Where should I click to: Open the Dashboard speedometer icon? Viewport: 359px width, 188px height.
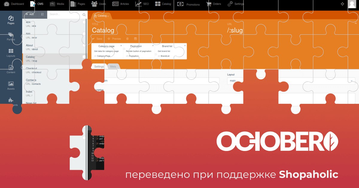click(7, 4)
